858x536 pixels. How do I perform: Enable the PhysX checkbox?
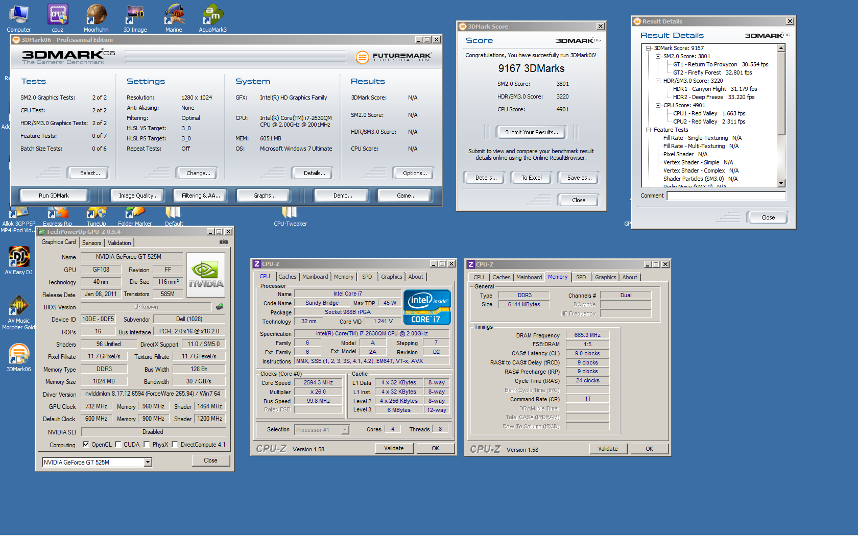pos(147,445)
